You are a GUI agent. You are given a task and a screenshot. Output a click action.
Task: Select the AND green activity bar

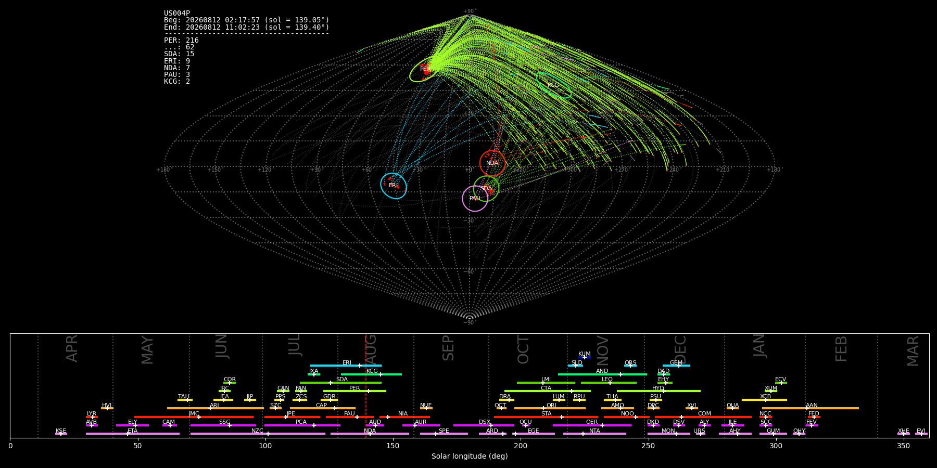[602, 374]
